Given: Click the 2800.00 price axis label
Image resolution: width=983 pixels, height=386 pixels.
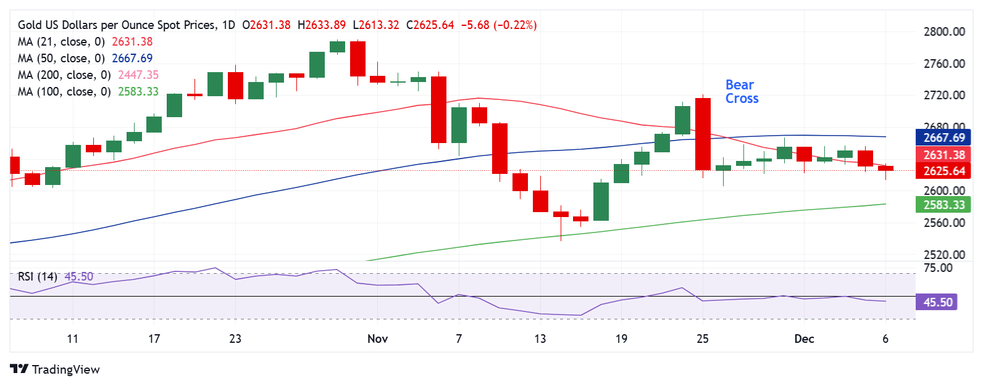Looking at the screenshot, I should coord(944,32).
